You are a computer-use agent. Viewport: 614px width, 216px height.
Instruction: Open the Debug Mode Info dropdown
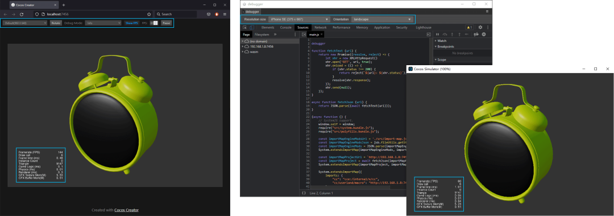[x=103, y=23]
